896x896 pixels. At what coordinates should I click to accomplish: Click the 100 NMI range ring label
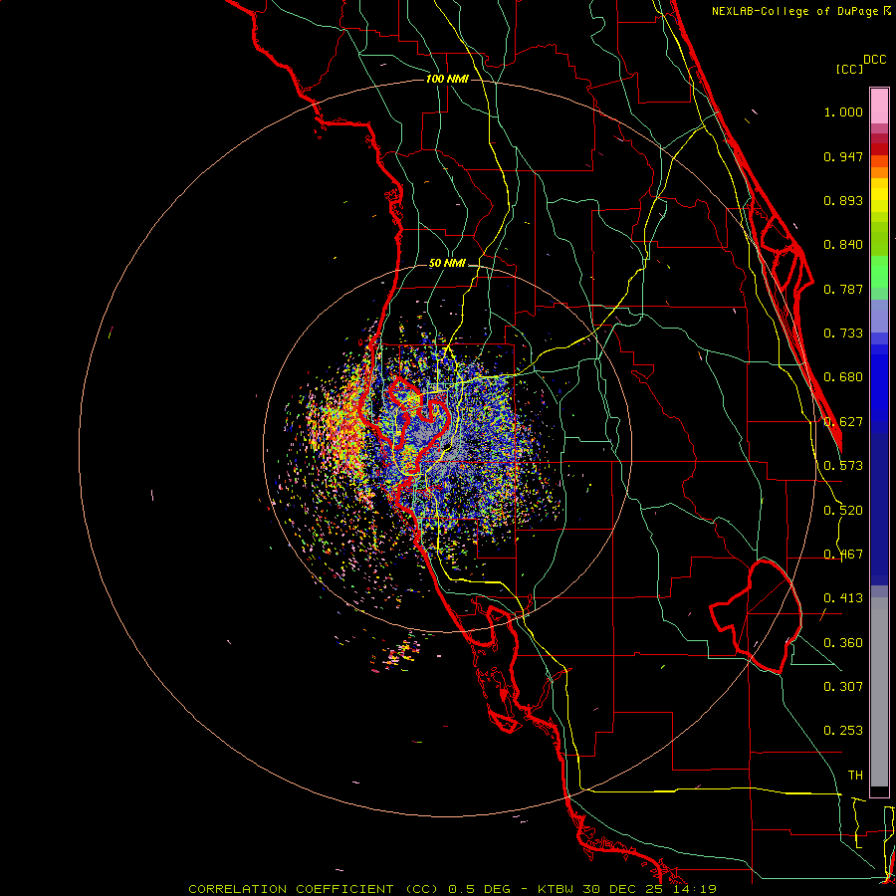pyautogui.click(x=447, y=79)
